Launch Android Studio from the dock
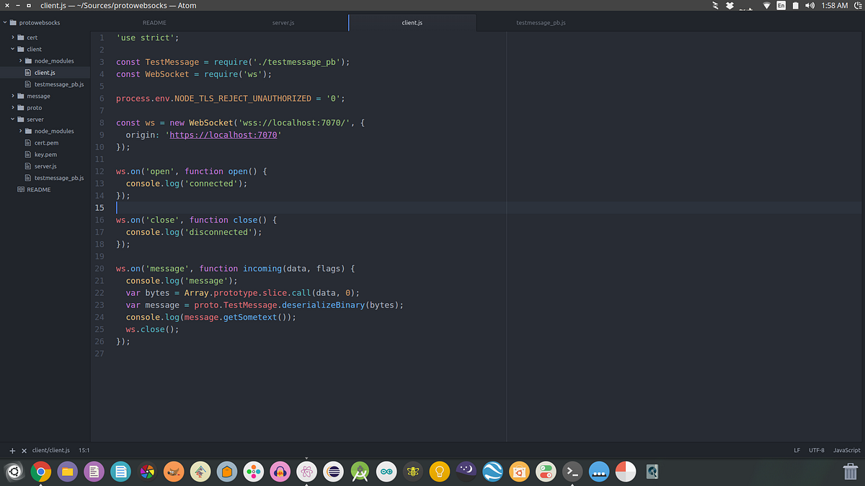Screen dimensions: 865x486 tap(360, 472)
